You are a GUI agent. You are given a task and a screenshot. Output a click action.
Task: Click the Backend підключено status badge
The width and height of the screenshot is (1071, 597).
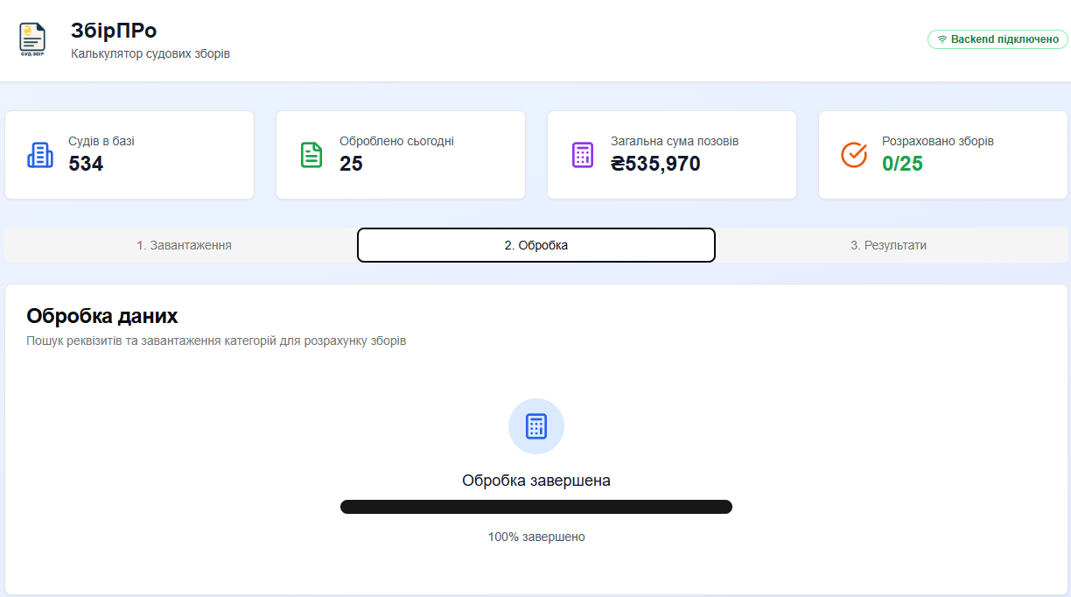point(997,39)
